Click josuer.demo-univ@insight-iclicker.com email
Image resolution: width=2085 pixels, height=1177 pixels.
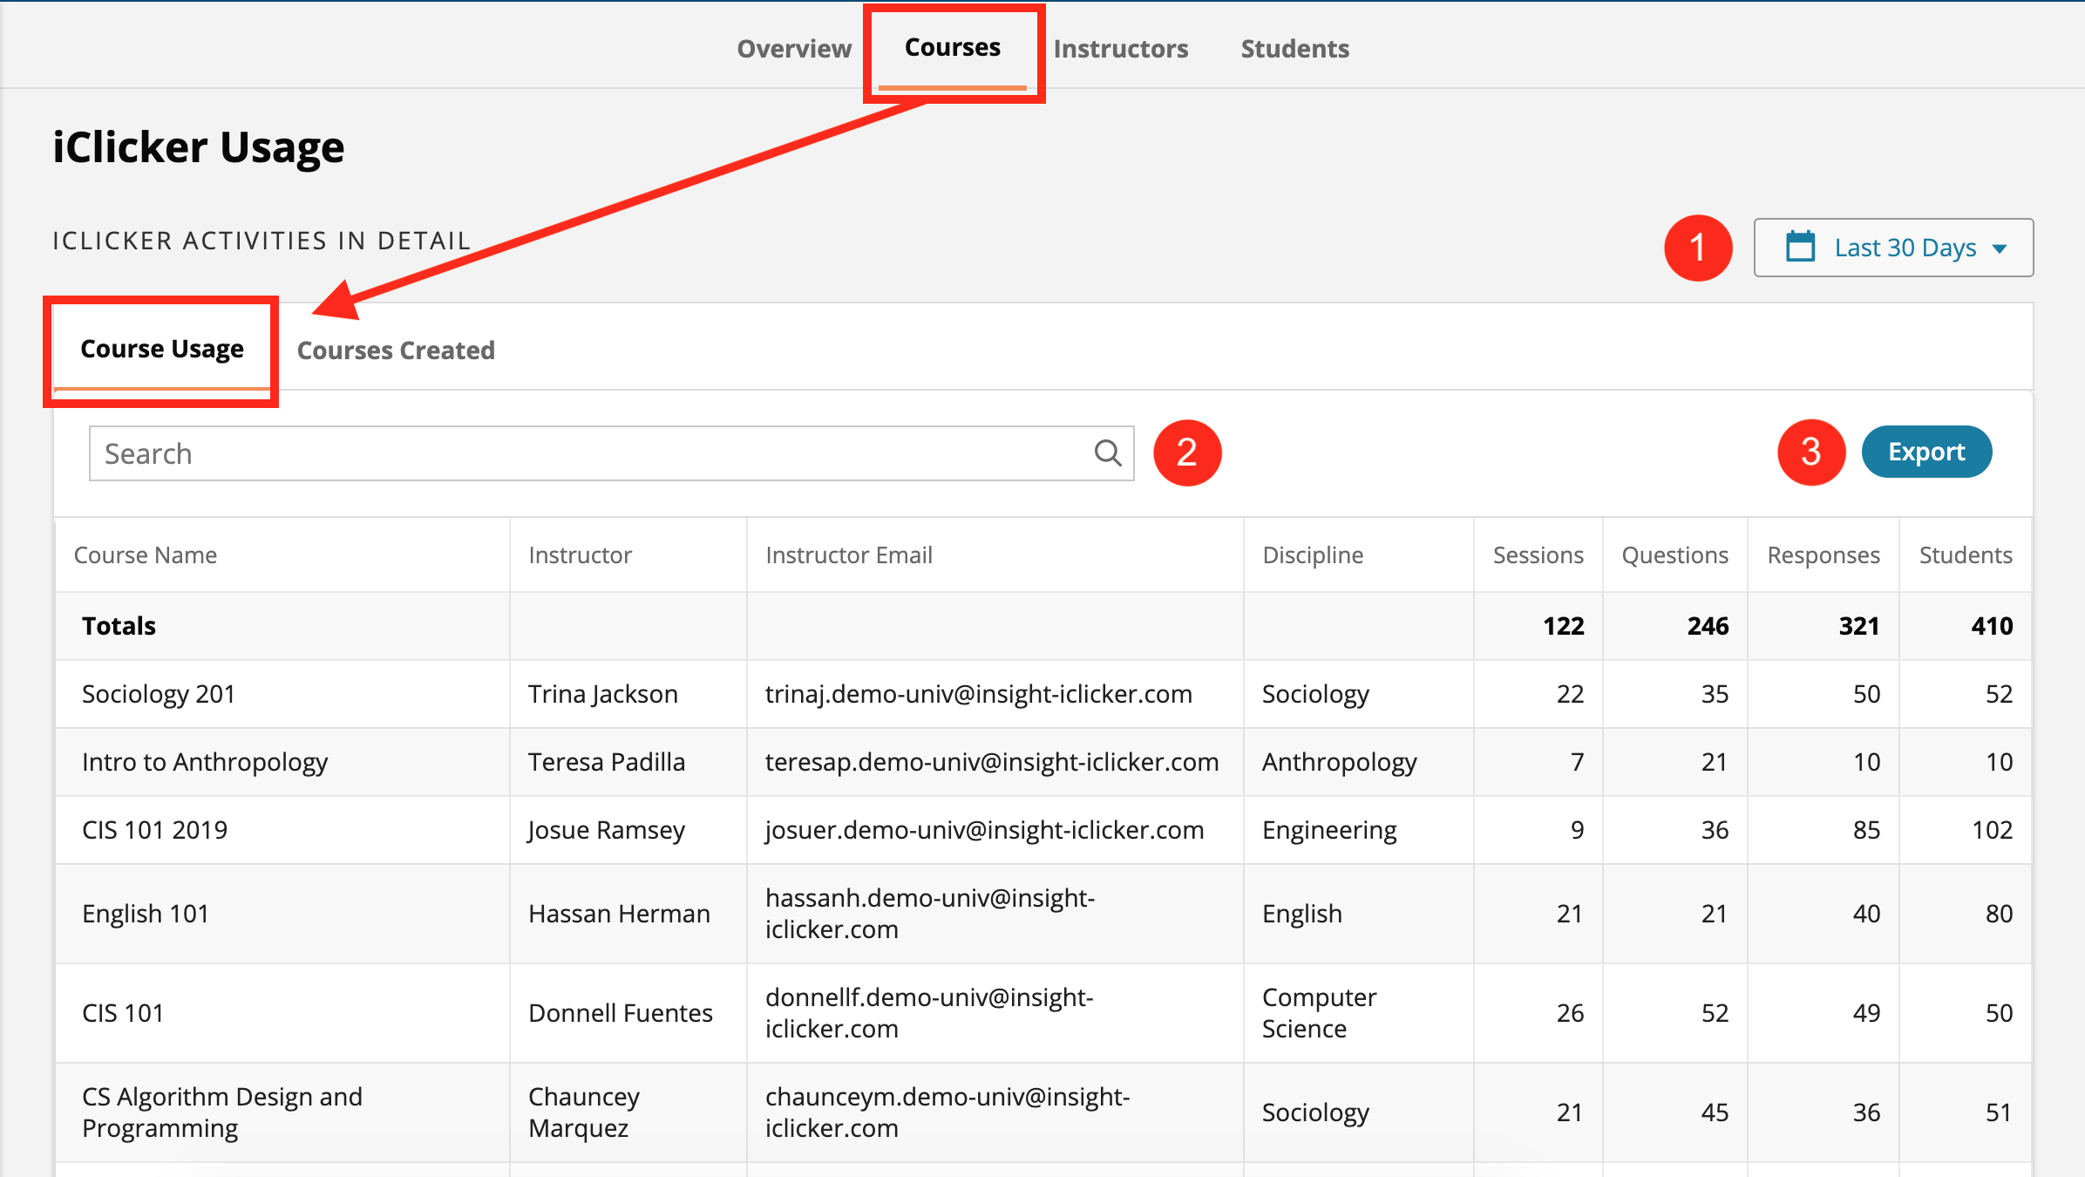pos(984,829)
